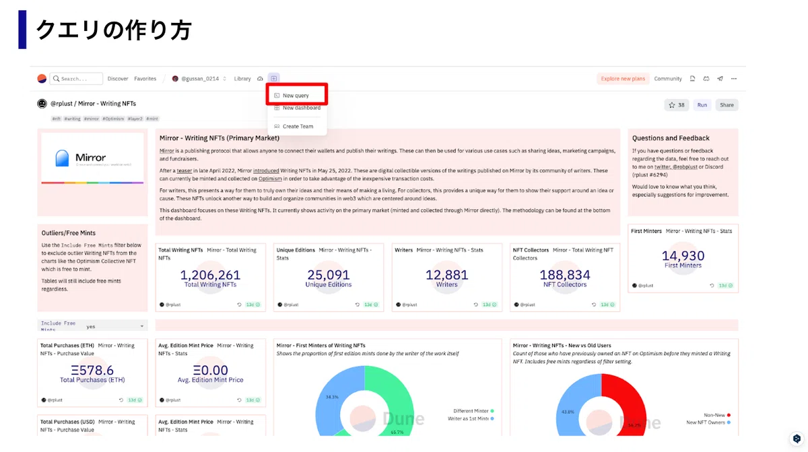Star the dashboard with 38 stars
The height and width of the screenshot is (452, 808).
[x=677, y=105]
